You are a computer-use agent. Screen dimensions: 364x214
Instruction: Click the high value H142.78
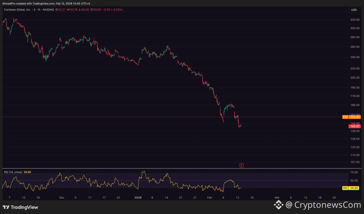(72, 10)
